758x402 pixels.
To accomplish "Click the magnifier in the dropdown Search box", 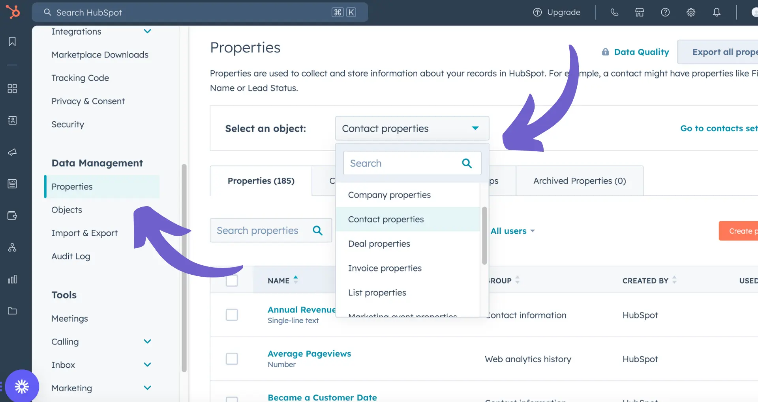I will 467,163.
